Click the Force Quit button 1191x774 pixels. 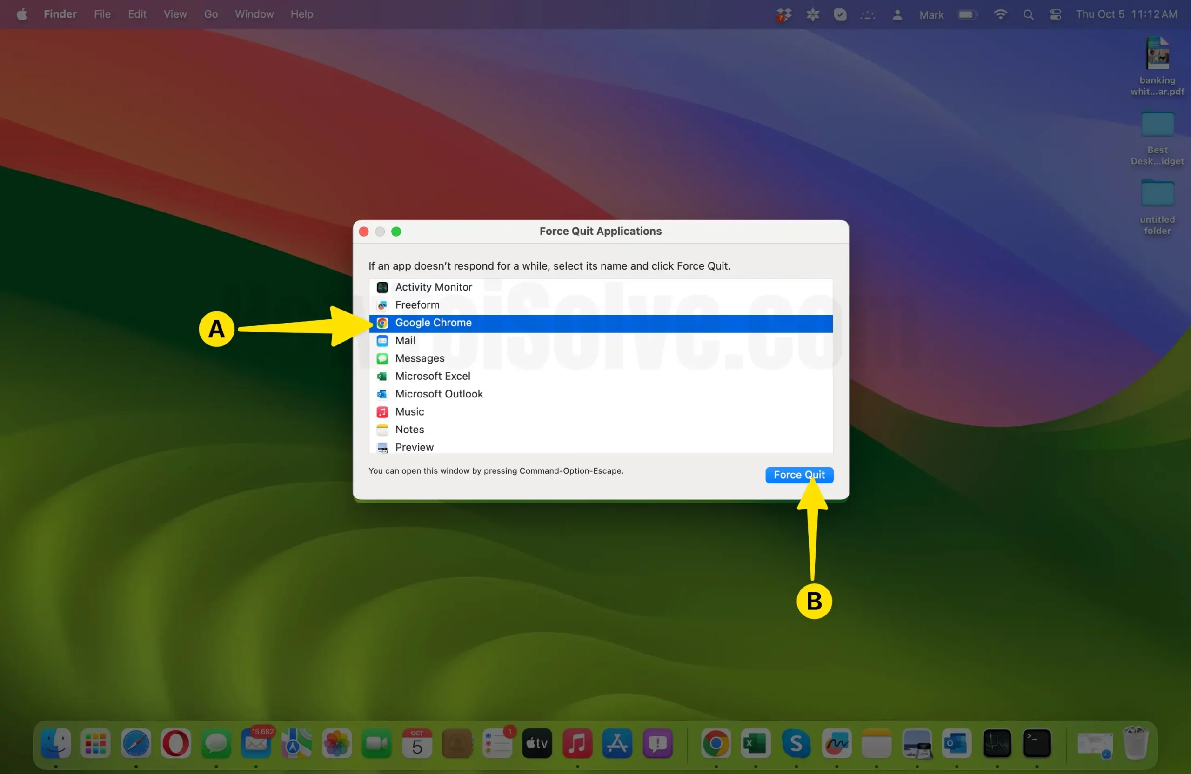(799, 475)
